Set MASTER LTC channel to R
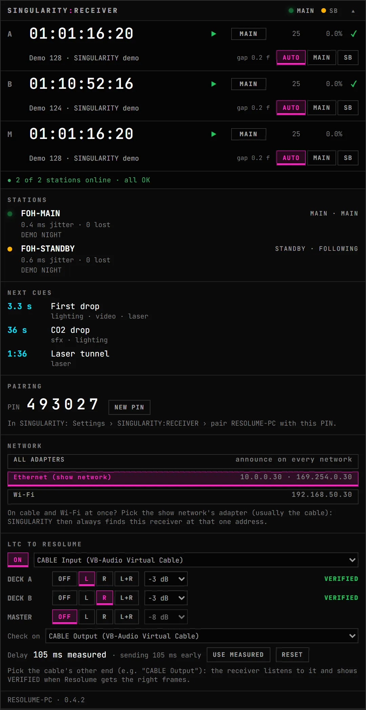Image resolution: width=366 pixels, height=710 pixels. pyautogui.click(x=104, y=617)
